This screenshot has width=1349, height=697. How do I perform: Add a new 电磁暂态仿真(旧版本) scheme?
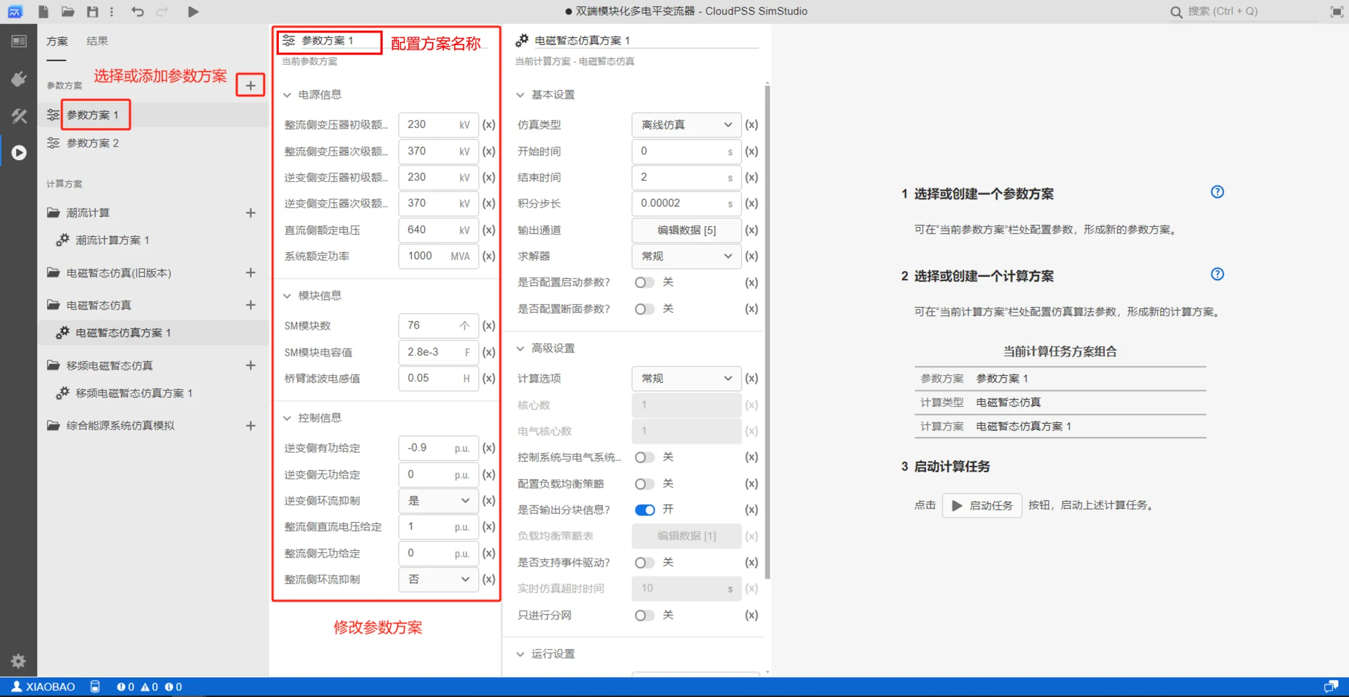click(x=251, y=273)
